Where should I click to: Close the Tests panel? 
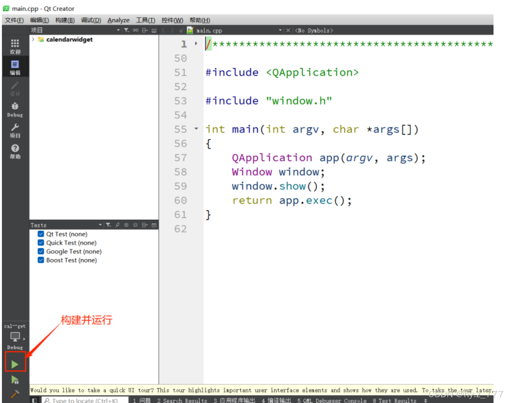(x=154, y=225)
